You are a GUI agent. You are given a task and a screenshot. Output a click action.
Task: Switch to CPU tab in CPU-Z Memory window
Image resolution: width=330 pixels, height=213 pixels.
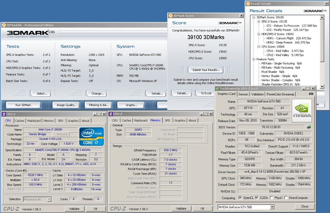click(x=115, y=121)
